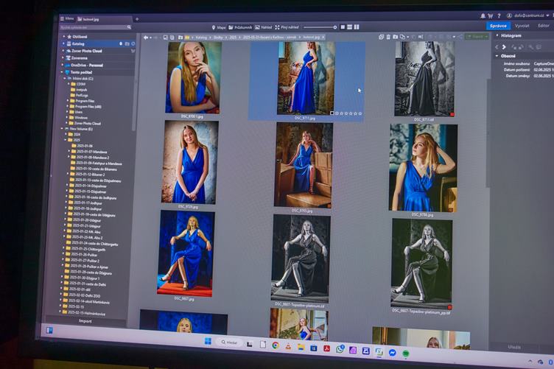The height and width of the screenshot is (369, 554).
Task: Select the Windows folder in tree
Action: [x=78, y=117]
